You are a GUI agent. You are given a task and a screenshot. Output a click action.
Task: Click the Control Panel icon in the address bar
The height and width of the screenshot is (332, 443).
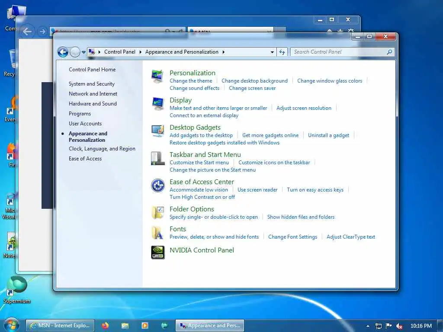pyautogui.click(x=91, y=52)
